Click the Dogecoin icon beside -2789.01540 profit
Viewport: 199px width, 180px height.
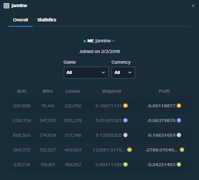[x=182, y=150]
